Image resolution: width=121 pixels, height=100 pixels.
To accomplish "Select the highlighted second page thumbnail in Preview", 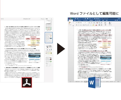I will [x=49, y=38].
